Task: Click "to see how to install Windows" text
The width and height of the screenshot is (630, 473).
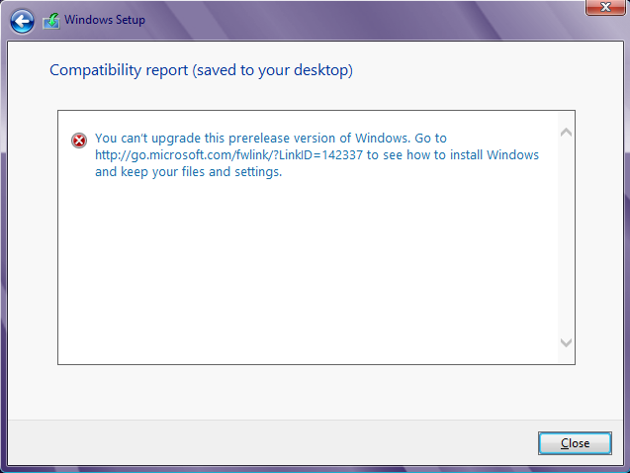Action: click(453, 155)
